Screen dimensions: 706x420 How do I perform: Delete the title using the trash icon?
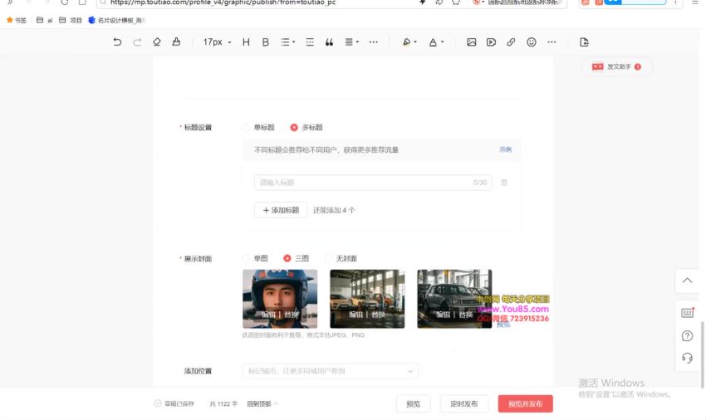[504, 183]
